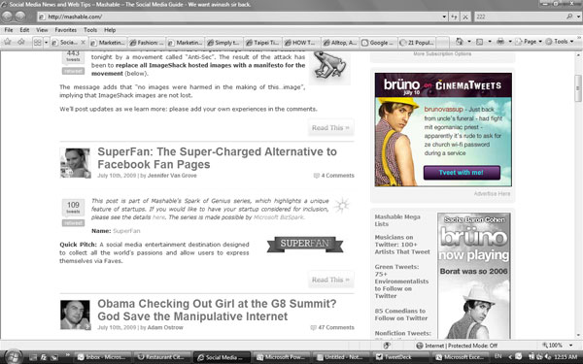Open the search provider dropdown arrow
The image size is (583, 364).
(x=578, y=17)
